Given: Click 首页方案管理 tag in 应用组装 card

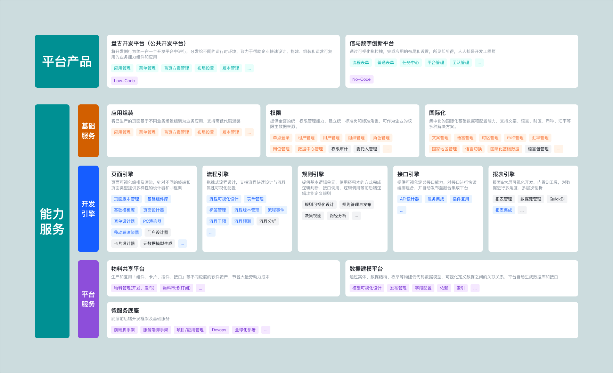Looking at the screenshot, I should (x=177, y=132).
